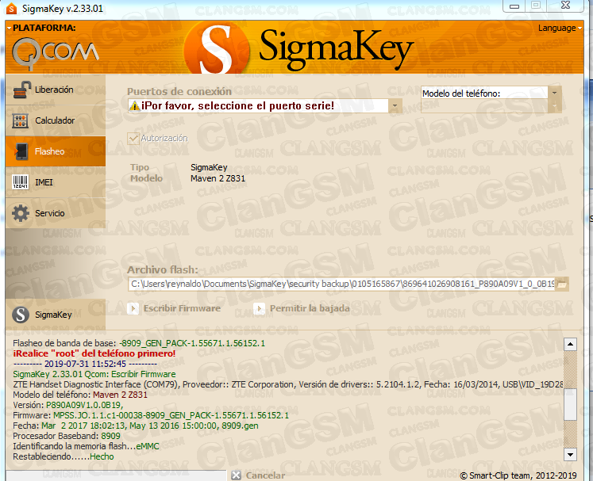
Task: Click the Maven 2 Z831 model value
Action: coord(218,178)
